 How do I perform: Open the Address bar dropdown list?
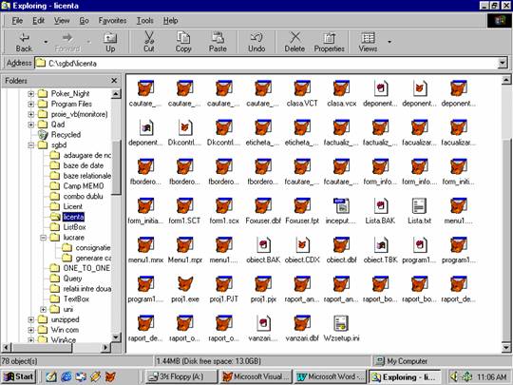coord(503,63)
